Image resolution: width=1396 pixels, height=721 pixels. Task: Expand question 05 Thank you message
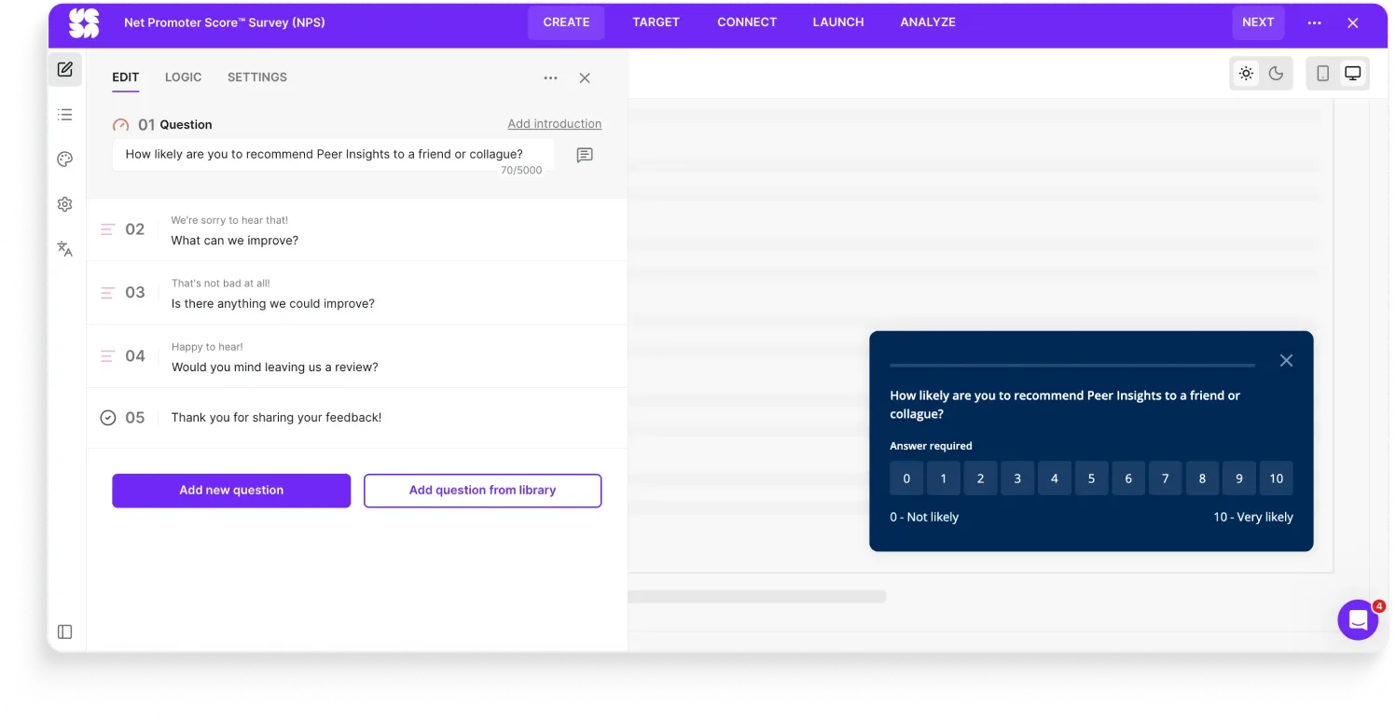pyautogui.click(x=357, y=418)
